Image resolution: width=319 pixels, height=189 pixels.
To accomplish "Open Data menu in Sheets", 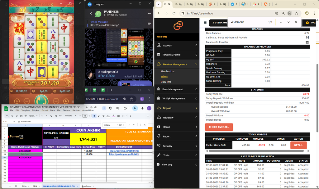I will point(52,110).
